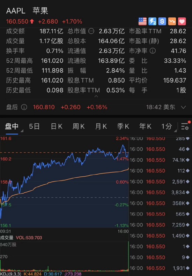The image size is (192, 276).
Task: Tap the 股息率TTM value 0.53%
Action: 116,90
